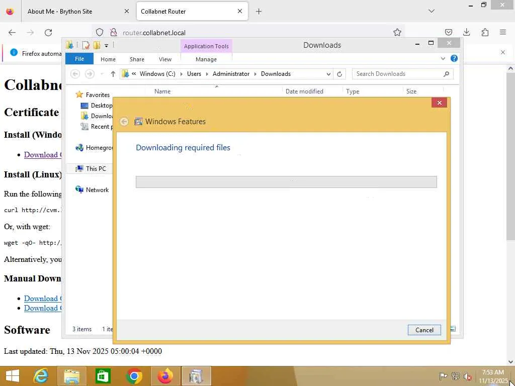Cancel the Windows Features download
Image resolution: width=515 pixels, height=386 pixels.
click(424, 330)
